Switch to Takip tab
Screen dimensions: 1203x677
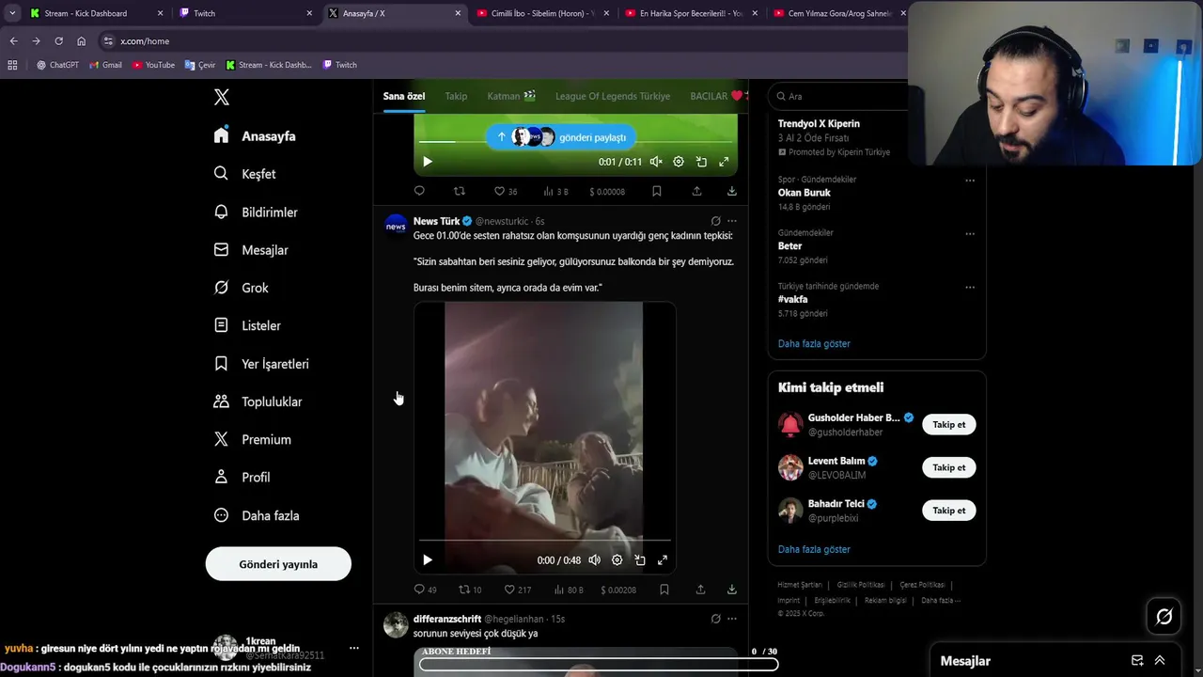pos(456,96)
